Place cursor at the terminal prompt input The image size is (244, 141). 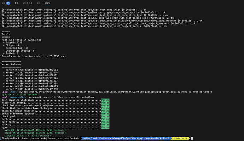192,139
